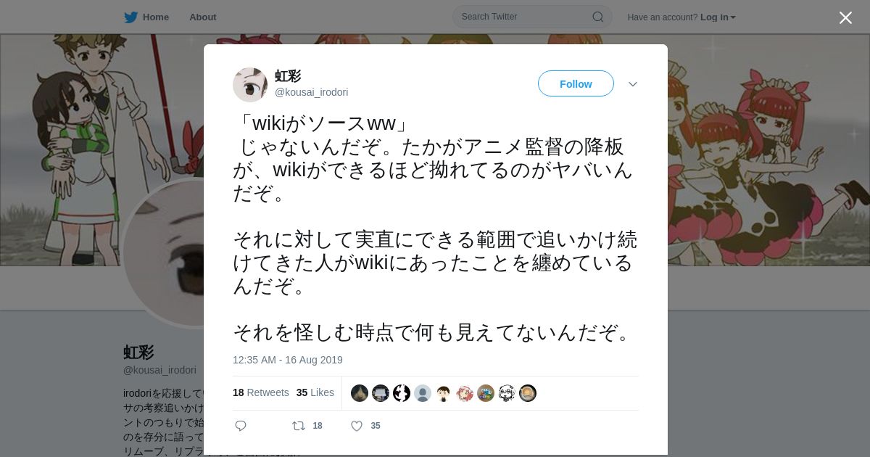
Task: Click the retweet arrows icon
Action: (x=299, y=426)
